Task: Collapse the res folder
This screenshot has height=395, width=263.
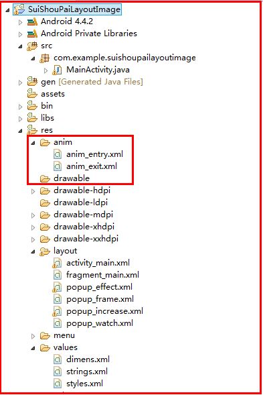Action: (x=21, y=131)
